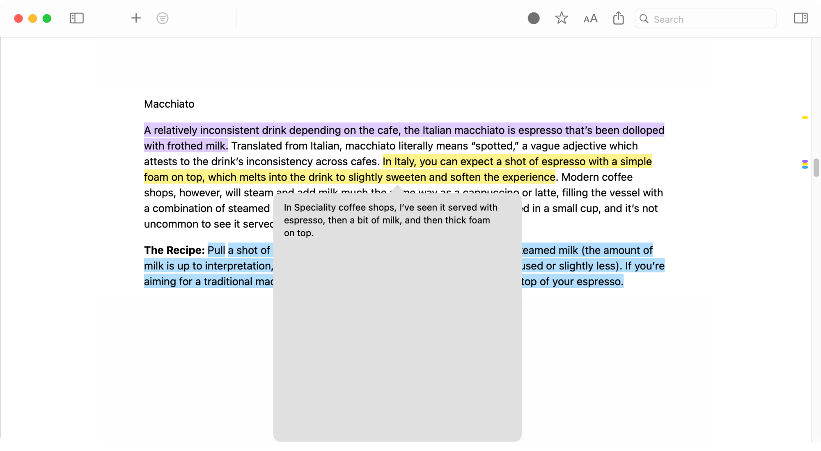The image size is (821, 451).
Task: Click the Macchiato note title
Action: coord(169,104)
